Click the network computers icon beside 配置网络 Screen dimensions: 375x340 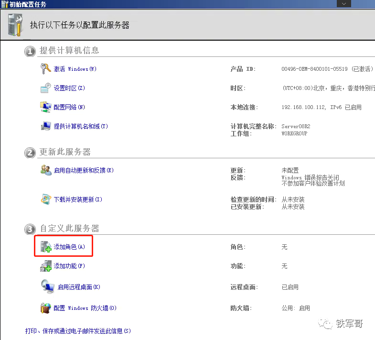[45, 107]
